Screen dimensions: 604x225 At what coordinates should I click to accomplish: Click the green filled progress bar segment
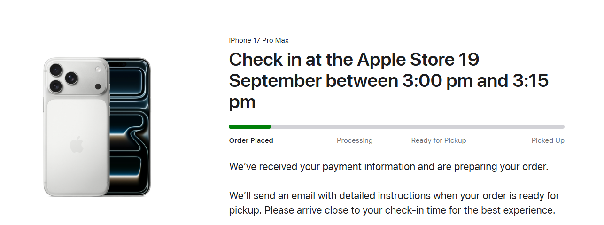click(x=250, y=127)
